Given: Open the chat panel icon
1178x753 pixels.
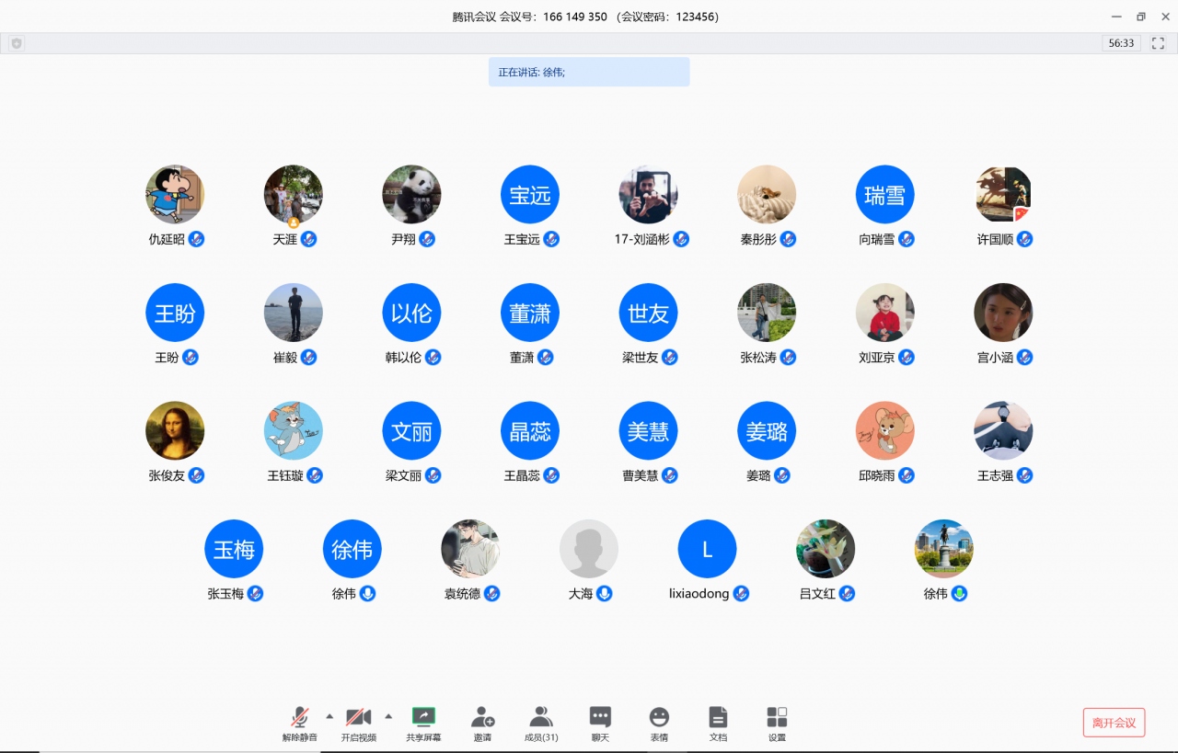Looking at the screenshot, I should click(x=600, y=717).
